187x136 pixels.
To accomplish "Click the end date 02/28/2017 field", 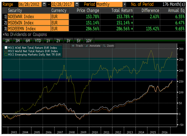I will [x=62, y=5].
